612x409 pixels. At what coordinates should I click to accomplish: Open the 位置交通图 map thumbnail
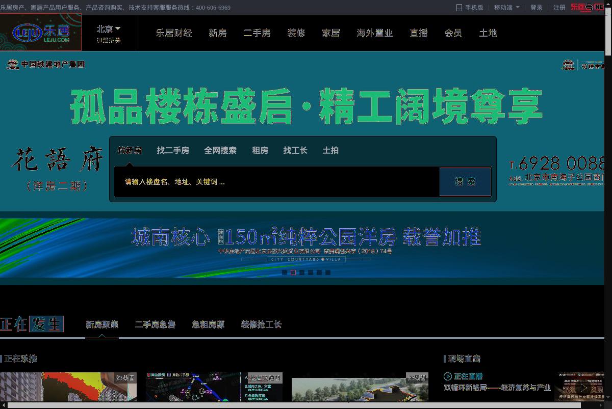coord(214,387)
